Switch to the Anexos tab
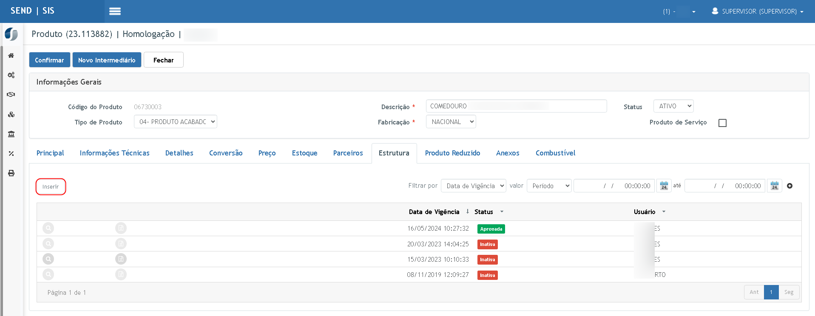This screenshot has width=815, height=316. (508, 153)
